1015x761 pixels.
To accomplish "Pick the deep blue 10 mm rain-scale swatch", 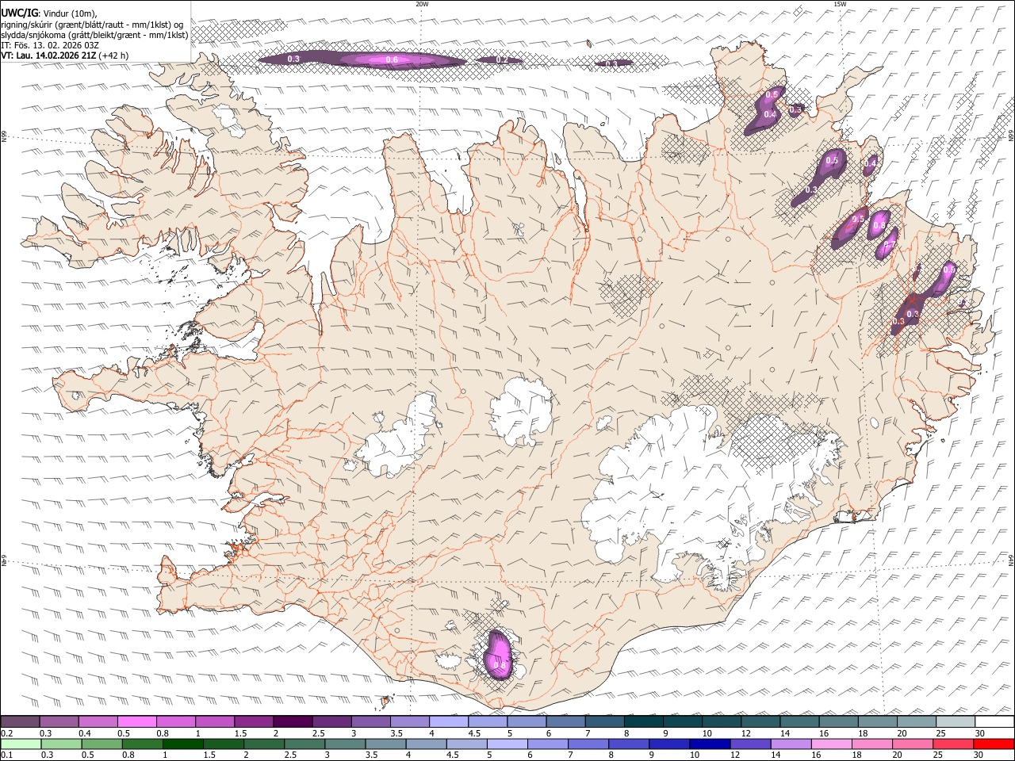I will pyautogui.click(x=710, y=744).
